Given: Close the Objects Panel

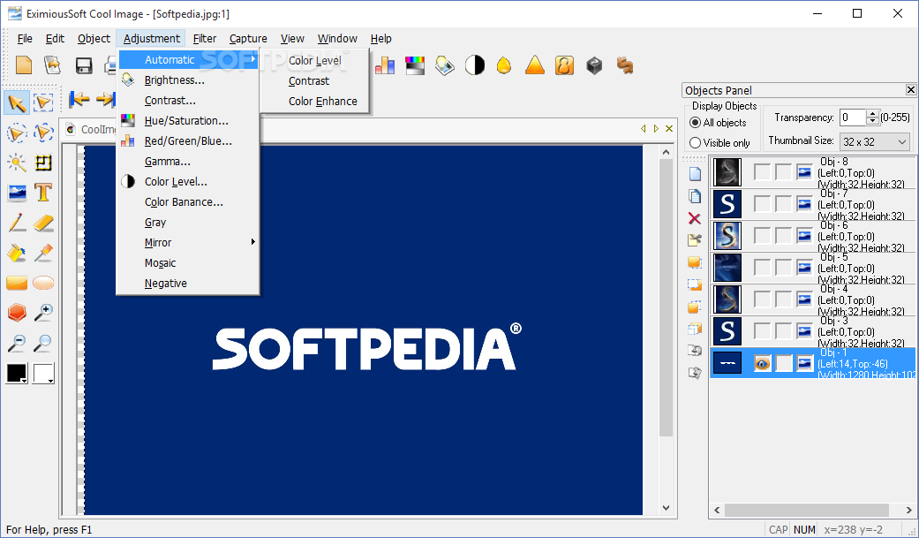Looking at the screenshot, I should (x=910, y=90).
